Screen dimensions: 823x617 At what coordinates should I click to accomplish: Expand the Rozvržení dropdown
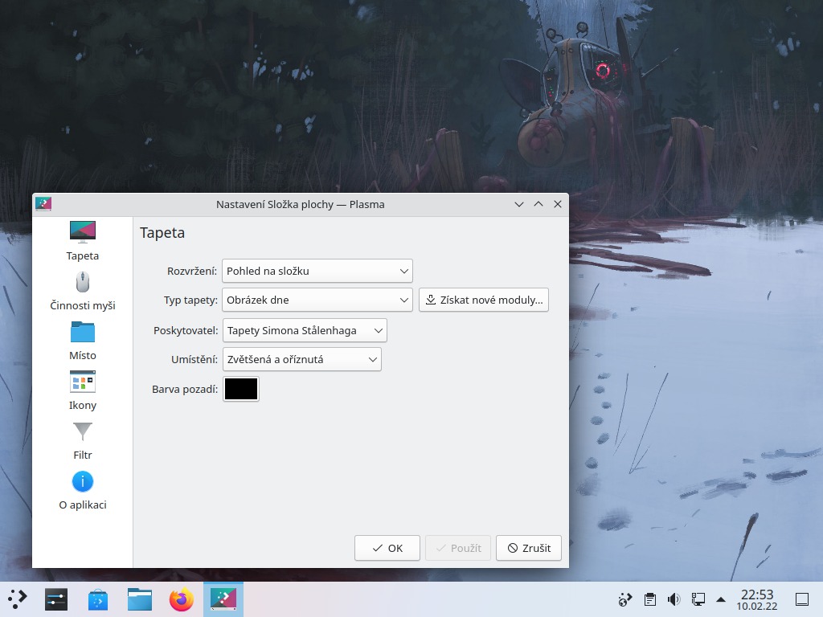point(317,272)
